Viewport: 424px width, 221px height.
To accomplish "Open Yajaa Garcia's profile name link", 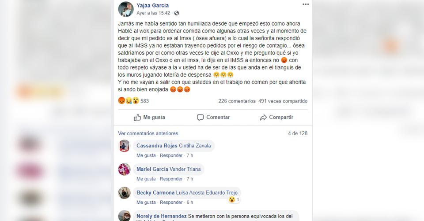I will pyautogui.click(x=152, y=5).
